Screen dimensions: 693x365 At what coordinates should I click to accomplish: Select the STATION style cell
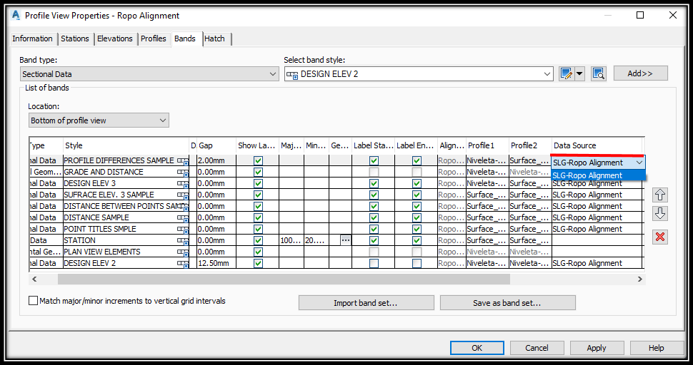point(126,240)
